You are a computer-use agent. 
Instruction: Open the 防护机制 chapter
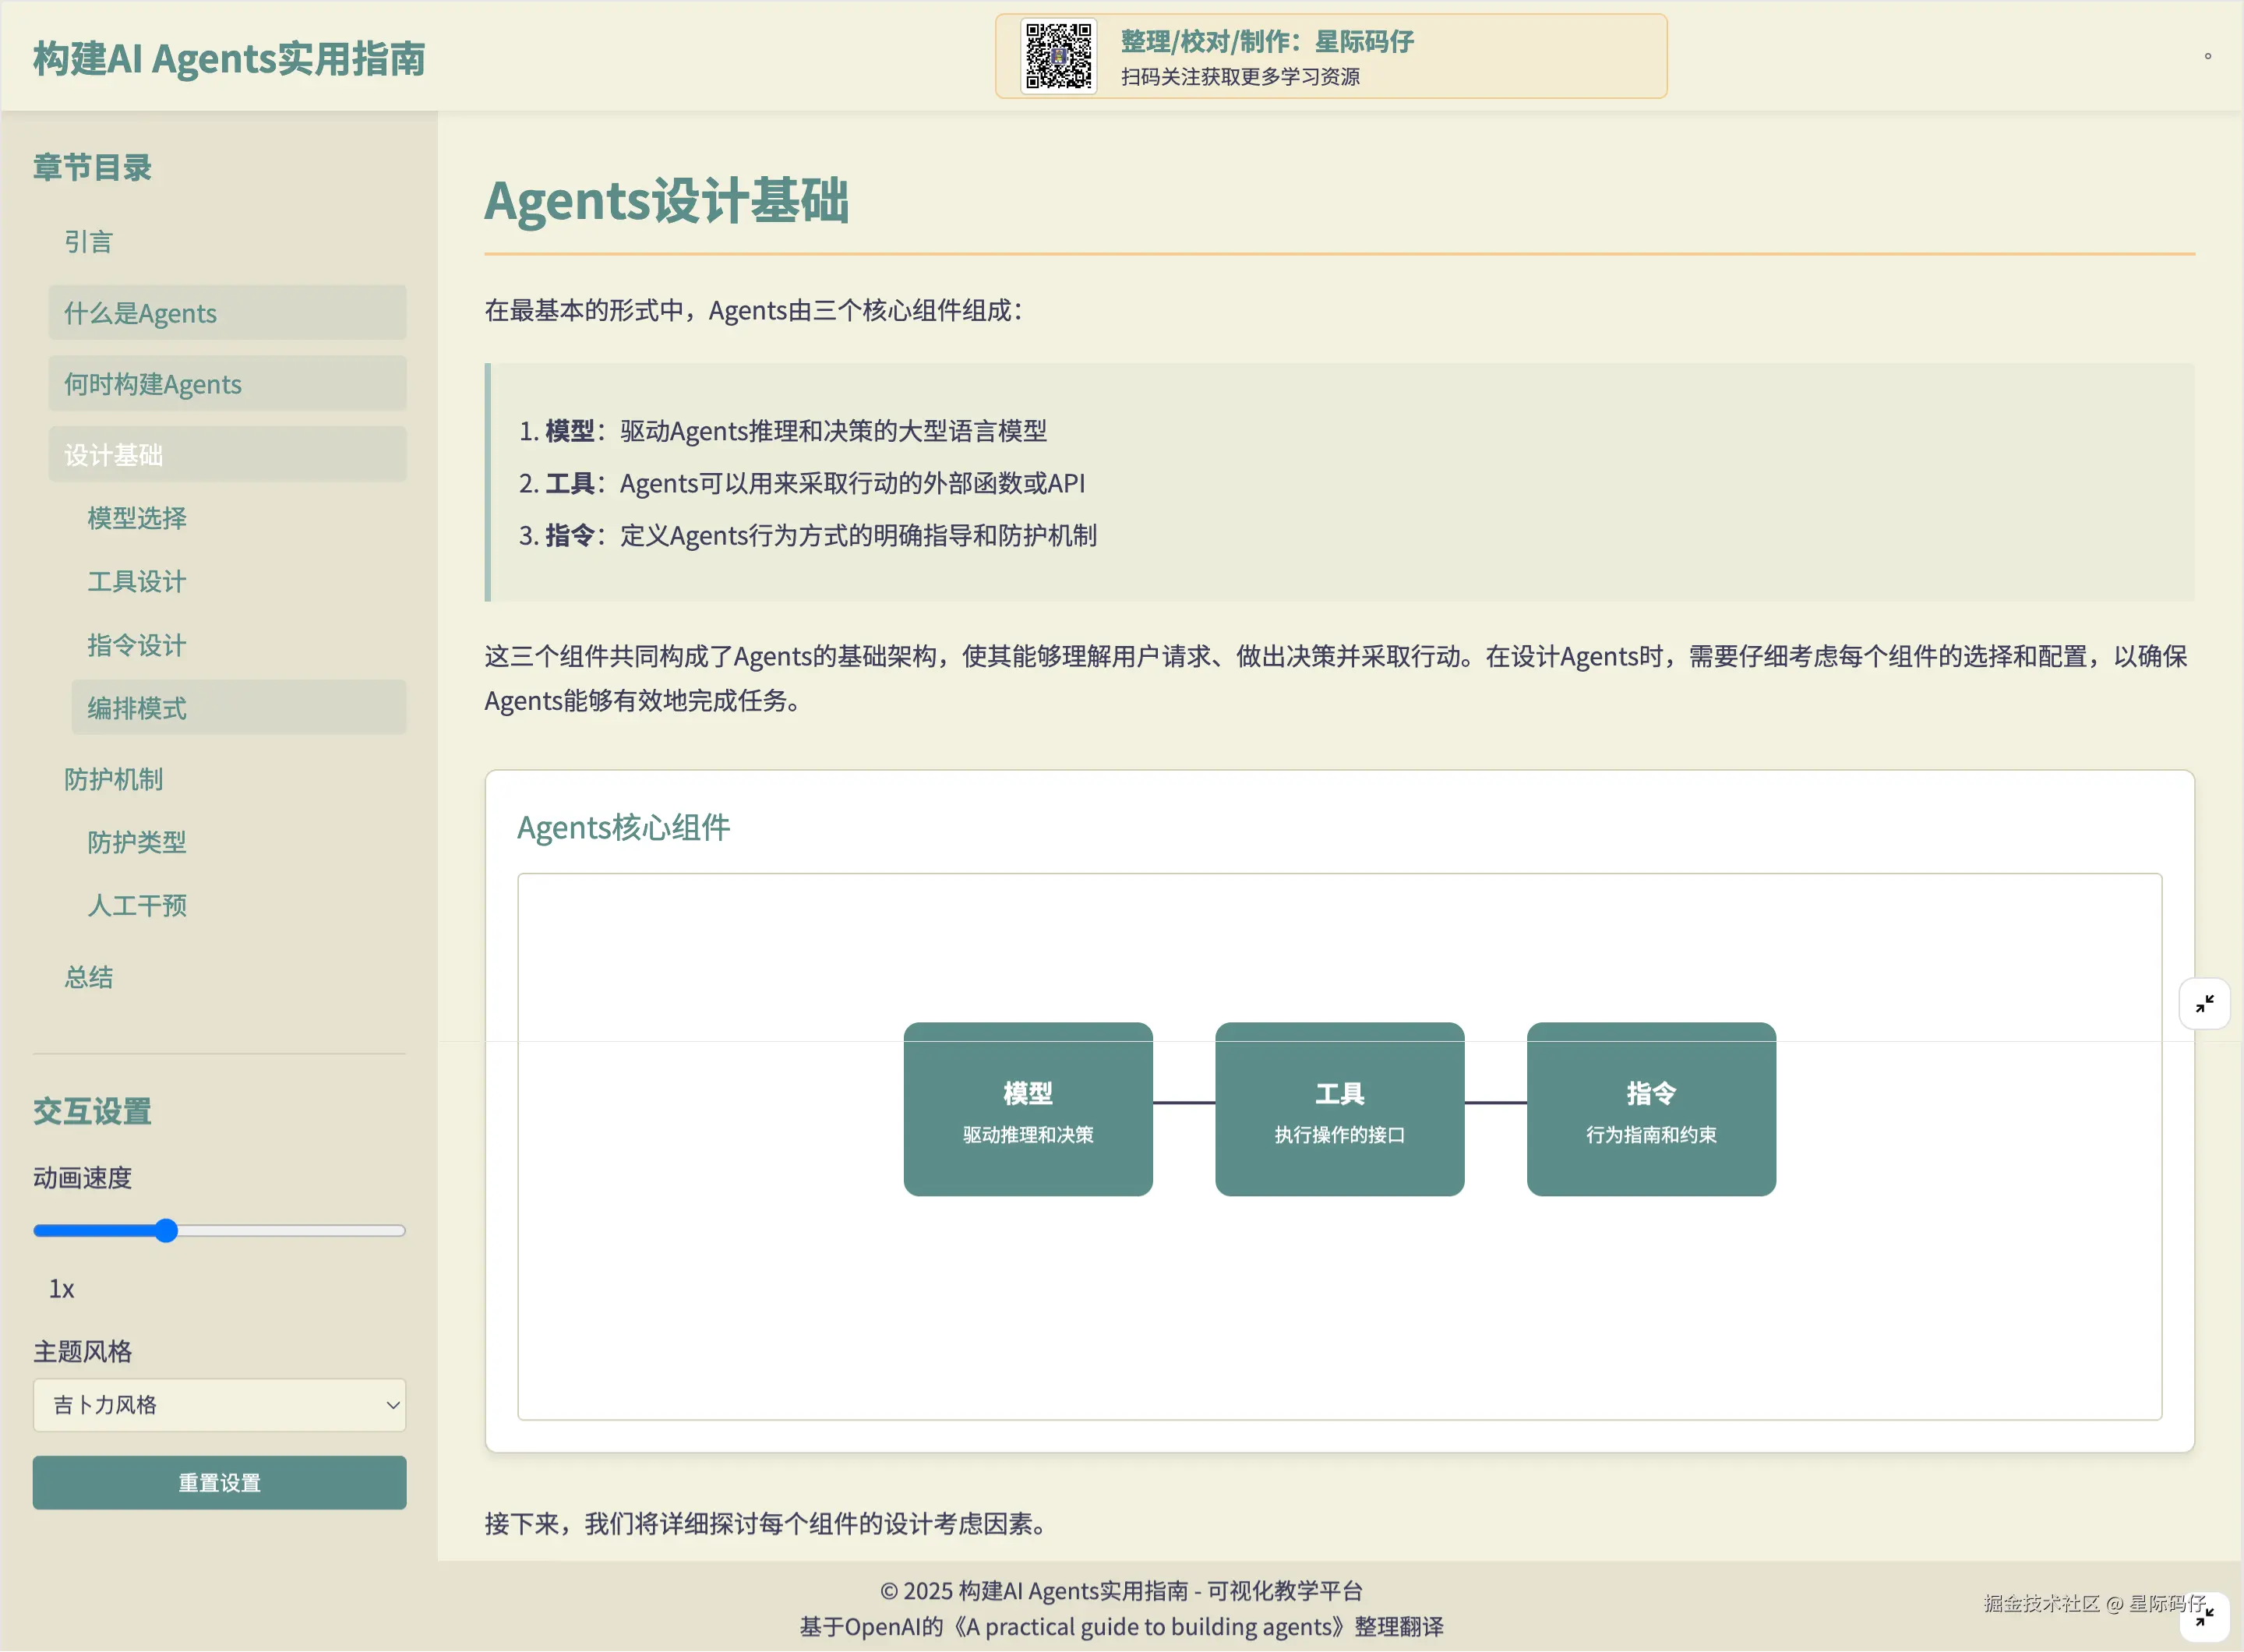coord(114,779)
